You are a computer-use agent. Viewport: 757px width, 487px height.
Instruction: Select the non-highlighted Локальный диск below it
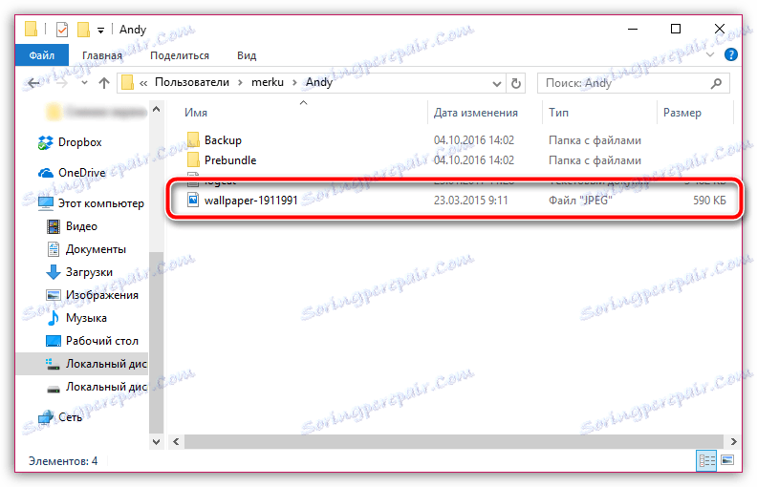point(106,387)
